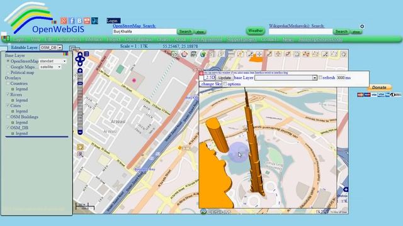403x226 pixels.
Task: Select the crosshair move toolbar icon
Action: pyautogui.click(x=259, y=54)
